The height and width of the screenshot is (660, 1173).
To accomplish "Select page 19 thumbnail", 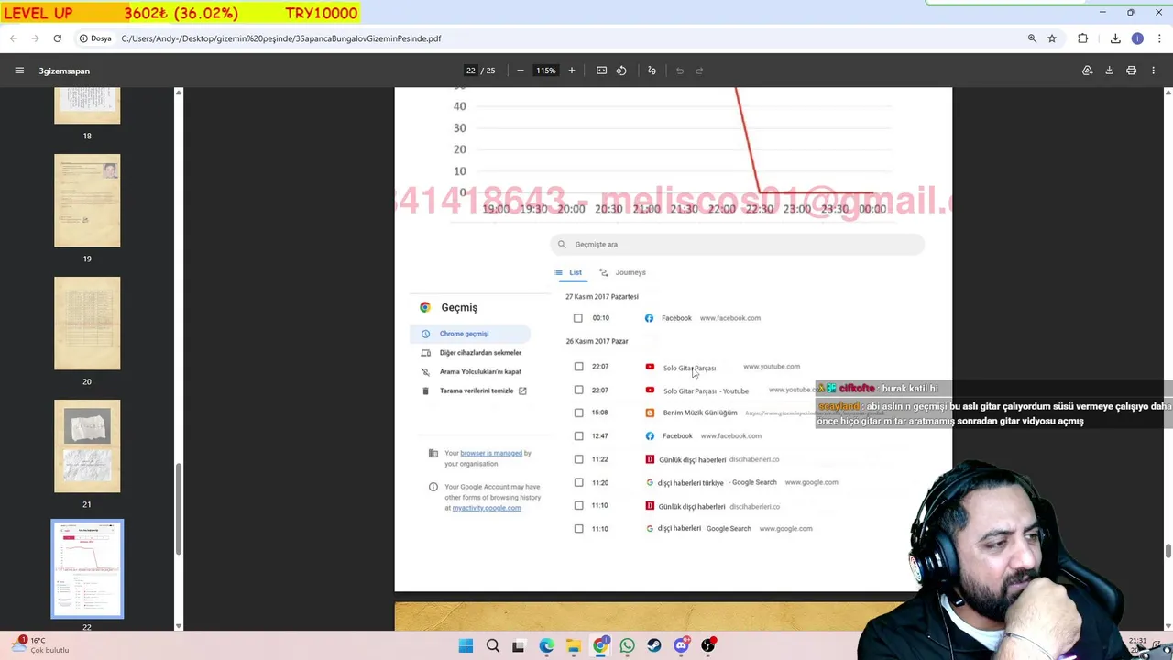I will click(x=87, y=201).
